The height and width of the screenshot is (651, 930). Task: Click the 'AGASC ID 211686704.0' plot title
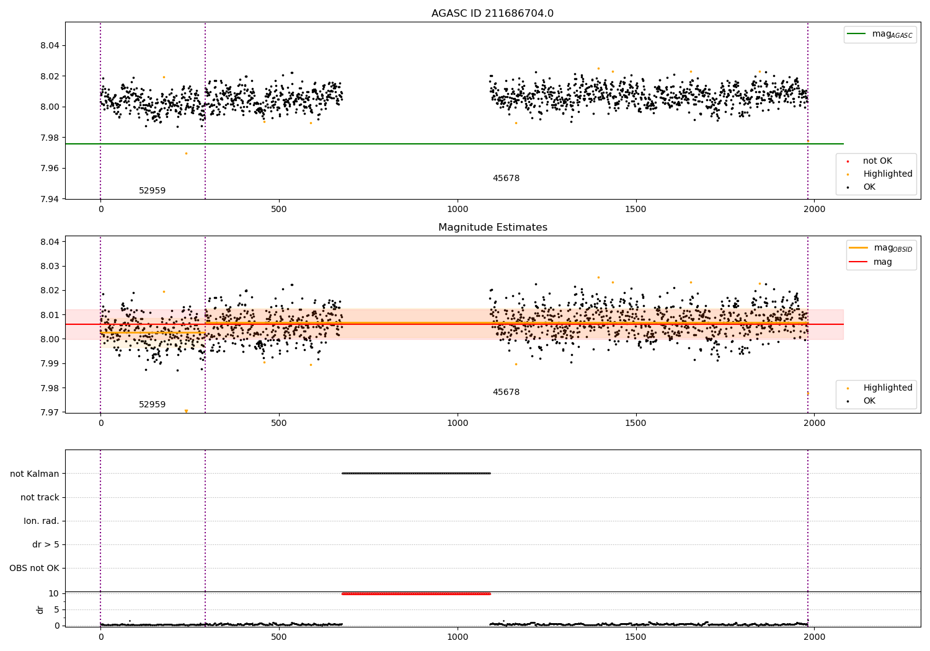click(x=492, y=14)
